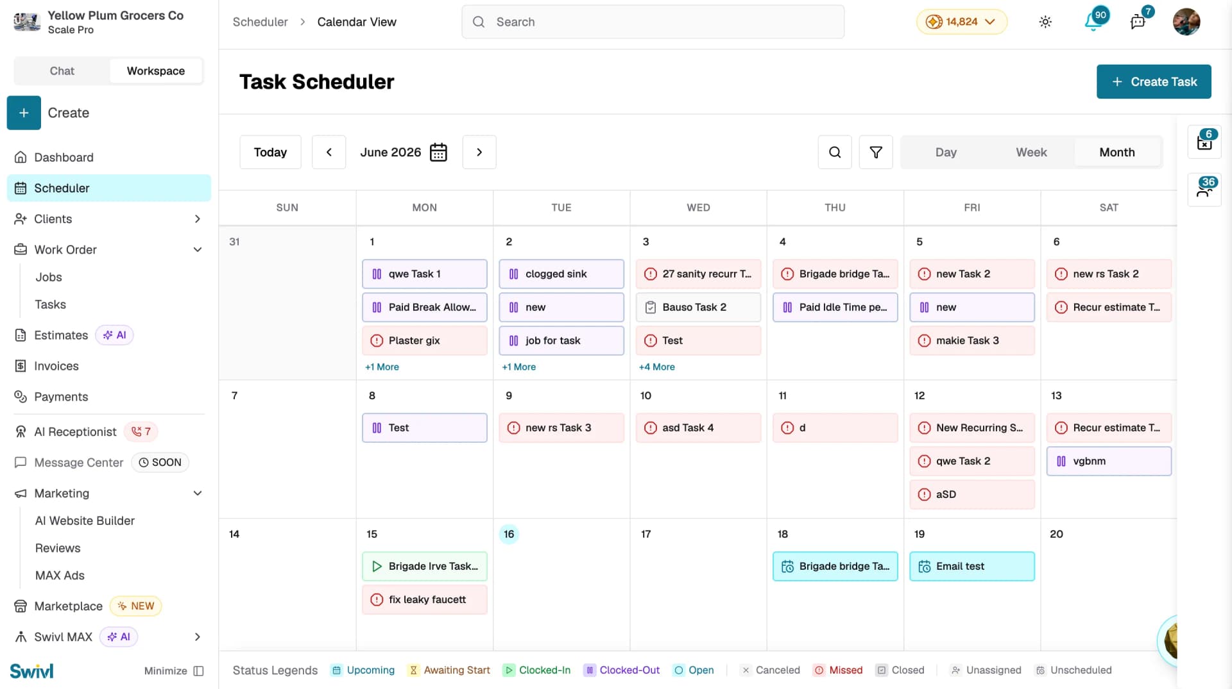Open the Bauso Task 2 event
This screenshot has height=689, width=1232.
[698, 308]
